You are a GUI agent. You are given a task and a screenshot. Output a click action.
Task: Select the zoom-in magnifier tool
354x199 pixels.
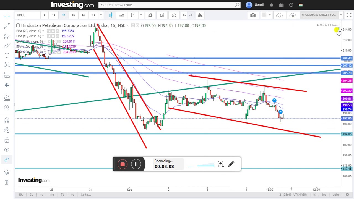click(7, 107)
